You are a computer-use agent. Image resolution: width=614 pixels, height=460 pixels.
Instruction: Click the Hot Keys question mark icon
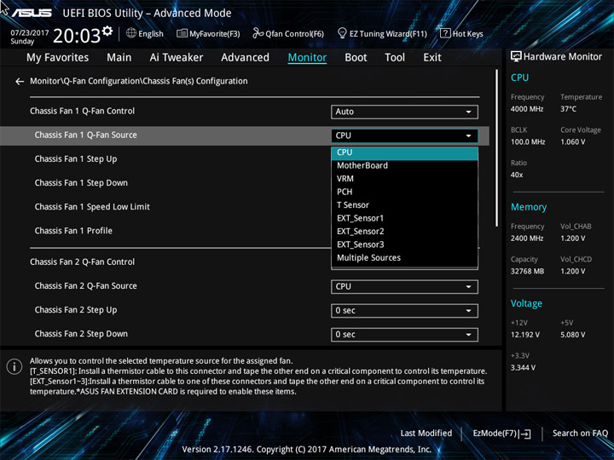tap(445, 33)
